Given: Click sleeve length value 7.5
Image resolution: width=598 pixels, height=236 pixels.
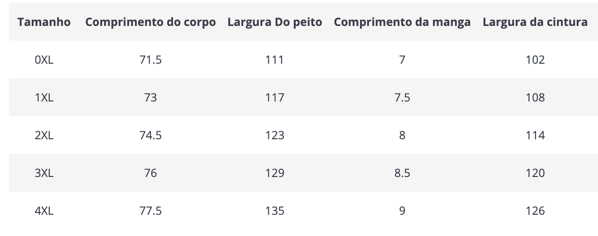Looking at the screenshot, I should coord(402,98).
